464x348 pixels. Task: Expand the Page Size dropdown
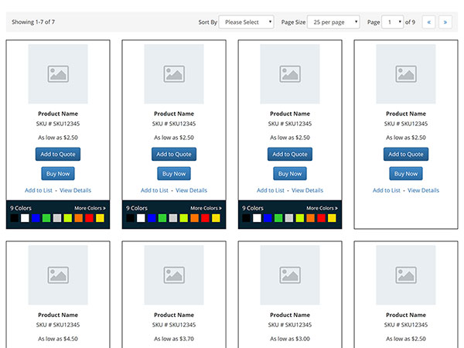(333, 22)
